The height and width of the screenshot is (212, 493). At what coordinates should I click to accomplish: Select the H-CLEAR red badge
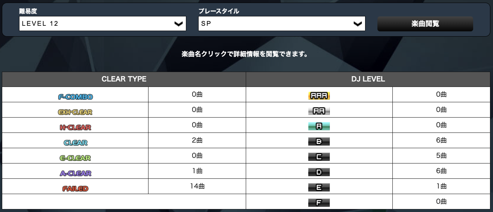pyautogui.click(x=76, y=127)
